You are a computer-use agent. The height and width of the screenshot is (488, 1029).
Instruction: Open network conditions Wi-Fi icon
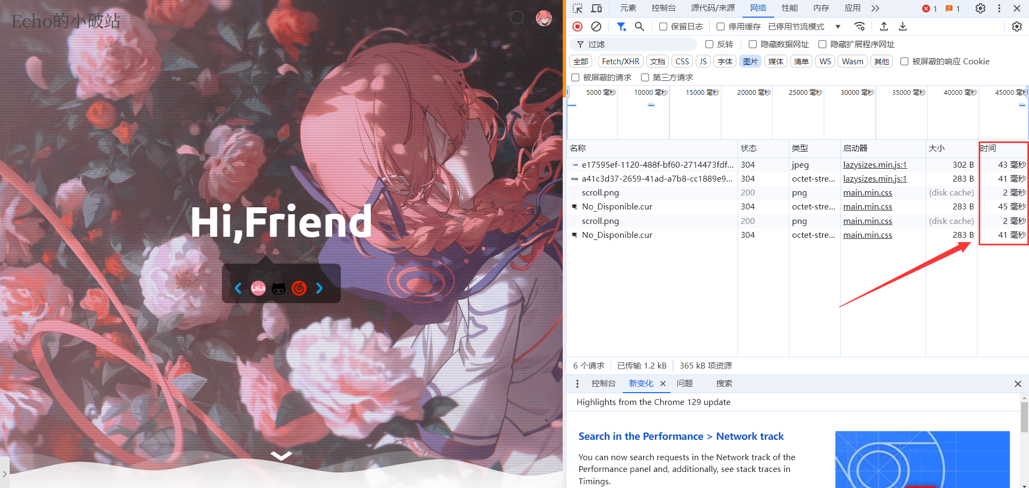tap(860, 26)
